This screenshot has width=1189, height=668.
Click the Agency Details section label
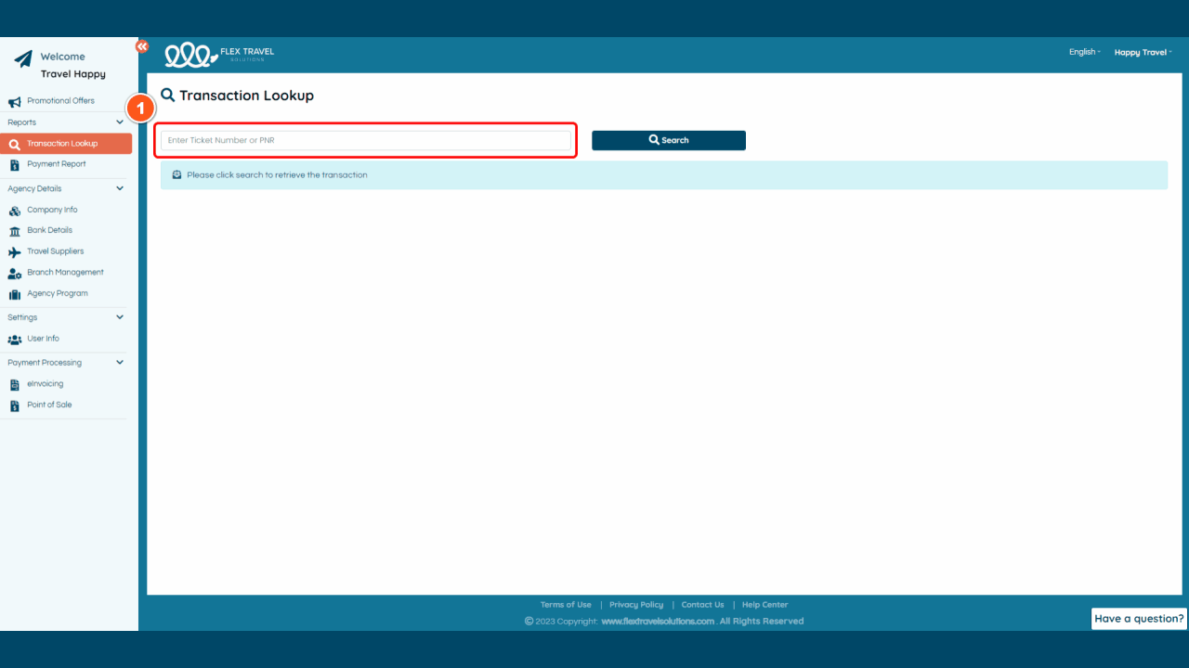tap(34, 188)
